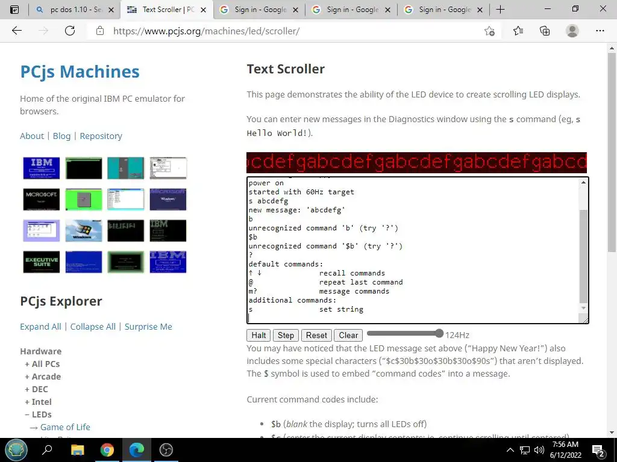Viewport: 617px width, 462px height.
Task: Open the bright green screen thumbnail
Action: click(84, 199)
